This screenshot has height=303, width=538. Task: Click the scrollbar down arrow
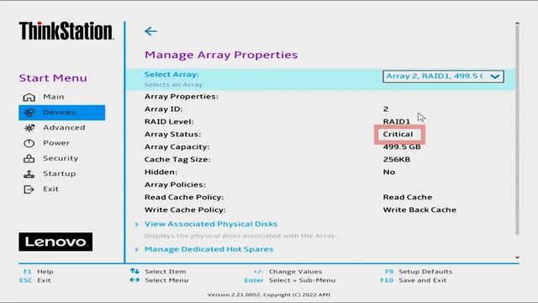pos(517,258)
